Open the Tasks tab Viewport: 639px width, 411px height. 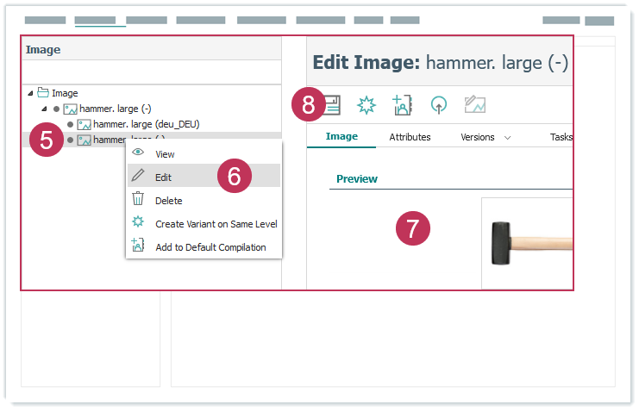click(x=561, y=137)
